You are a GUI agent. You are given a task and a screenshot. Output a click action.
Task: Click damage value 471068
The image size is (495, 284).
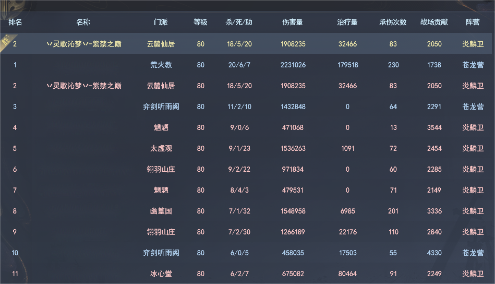(x=293, y=127)
